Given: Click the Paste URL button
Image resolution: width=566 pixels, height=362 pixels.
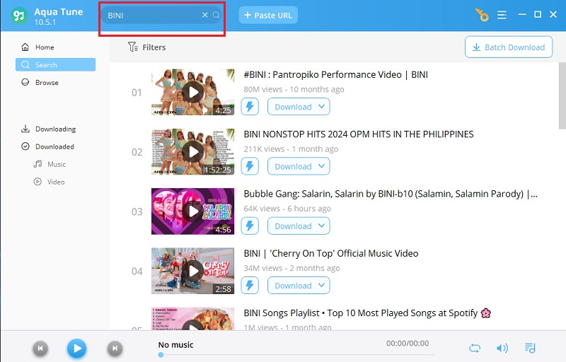Looking at the screenshot, I should click(268, 15).
